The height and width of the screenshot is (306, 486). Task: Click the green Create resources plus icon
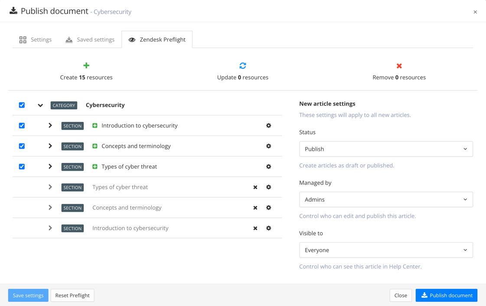(86, 65)
